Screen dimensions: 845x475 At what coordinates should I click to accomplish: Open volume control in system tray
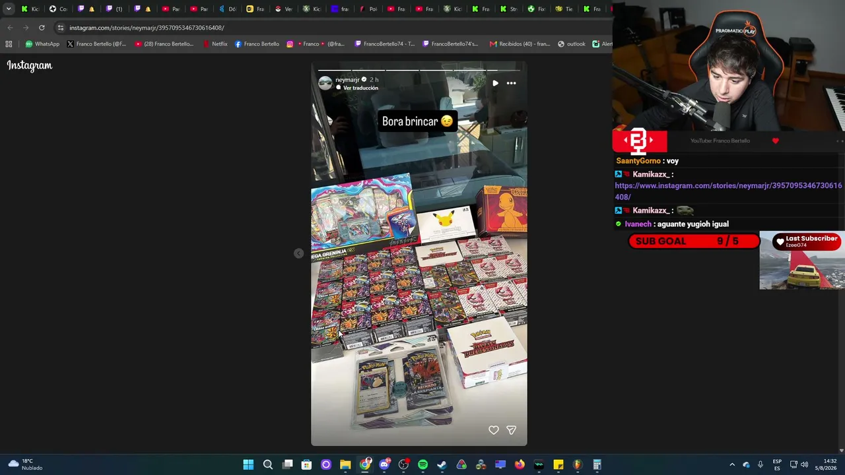(804, 464)
